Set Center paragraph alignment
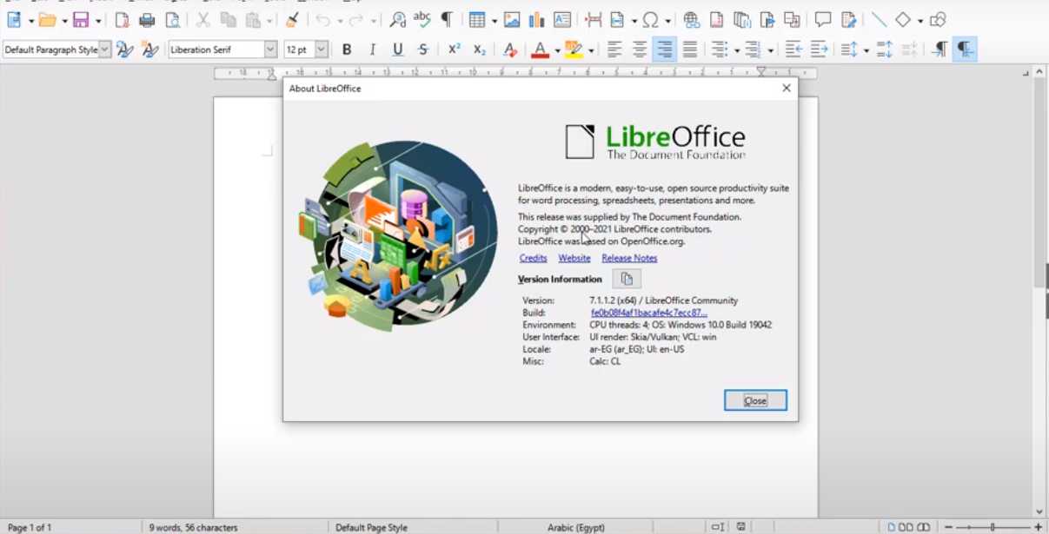This screenshot has height=534, width=1049. [x=640, y=49]
